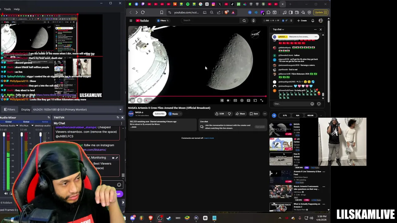The height and width of the screenshot is (223, 397).
Task: Switch YouTube player to theater mode
Action: click(248, 100)
